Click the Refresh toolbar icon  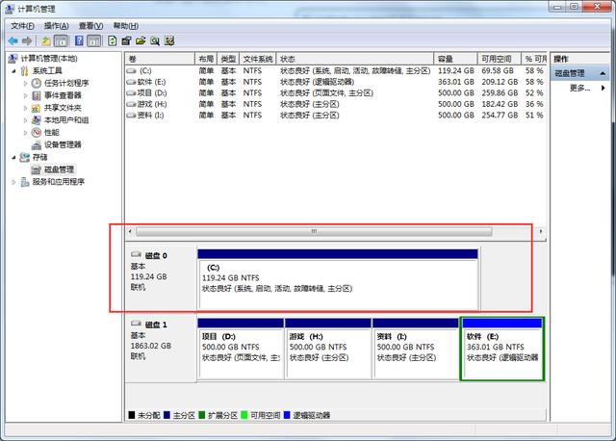click(113, 41)
